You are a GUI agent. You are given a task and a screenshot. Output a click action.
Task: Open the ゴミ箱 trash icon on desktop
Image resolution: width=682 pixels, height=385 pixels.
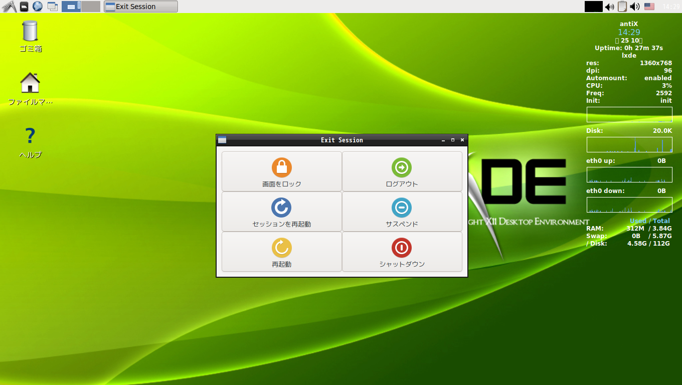[30, 36]
